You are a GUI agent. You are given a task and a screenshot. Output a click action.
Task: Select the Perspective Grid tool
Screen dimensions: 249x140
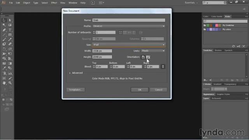tap(10, 59)
